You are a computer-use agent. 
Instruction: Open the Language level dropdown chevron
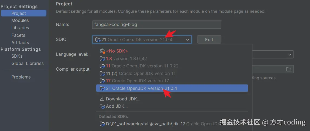click(289, 54)
